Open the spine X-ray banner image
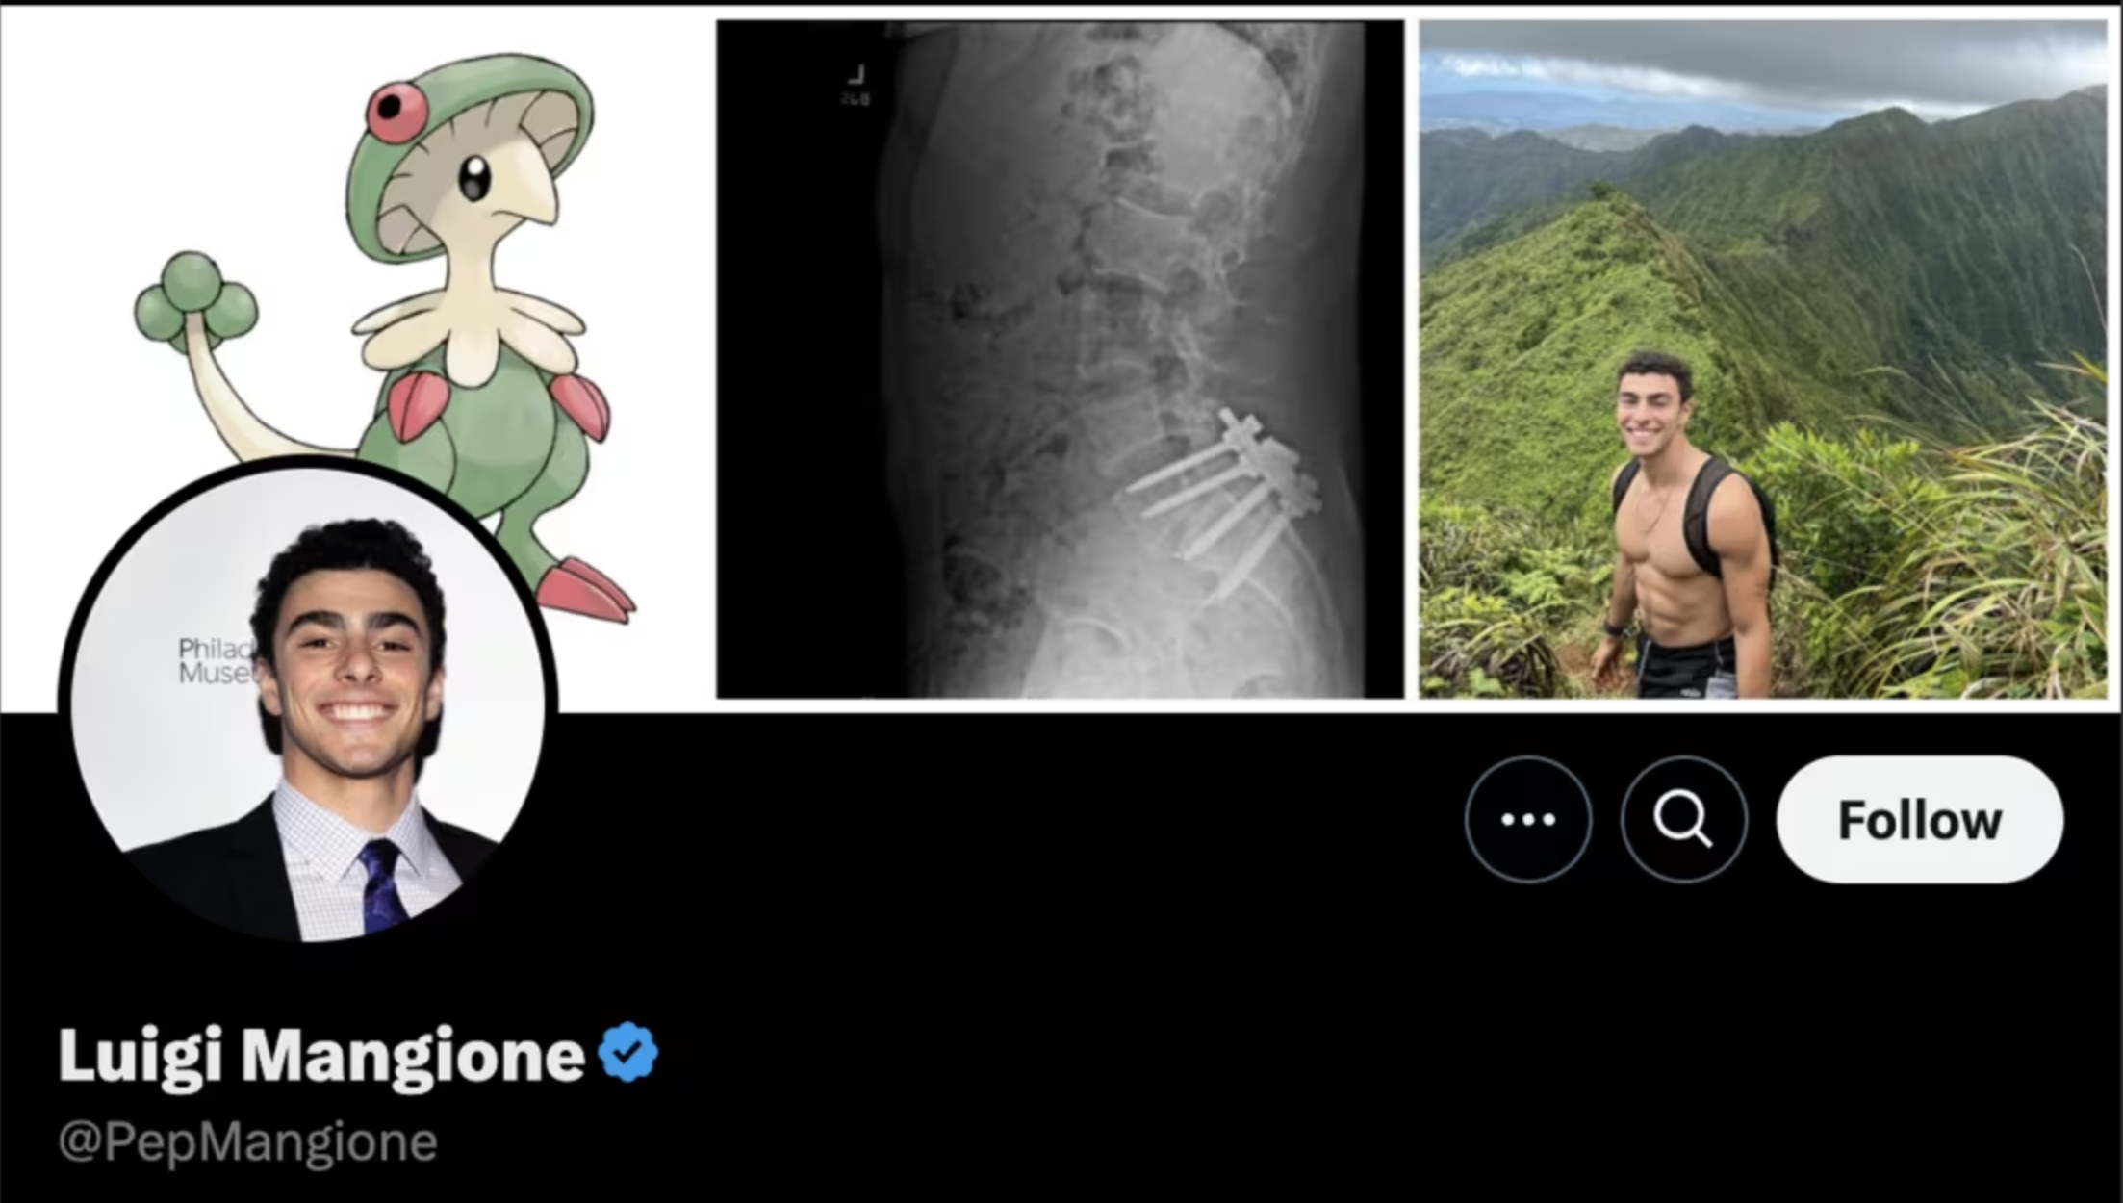 [x=1060, y=359]
